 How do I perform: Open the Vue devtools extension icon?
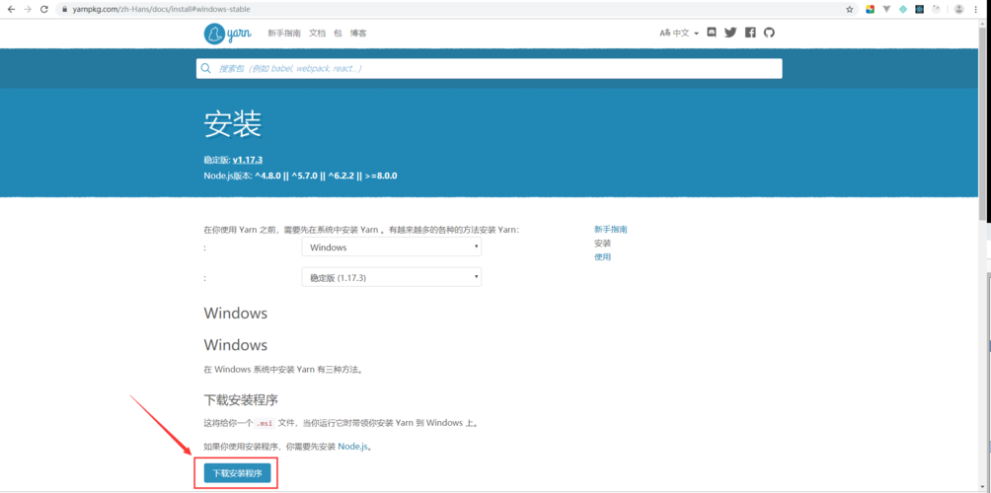click(x=886, y=10)
